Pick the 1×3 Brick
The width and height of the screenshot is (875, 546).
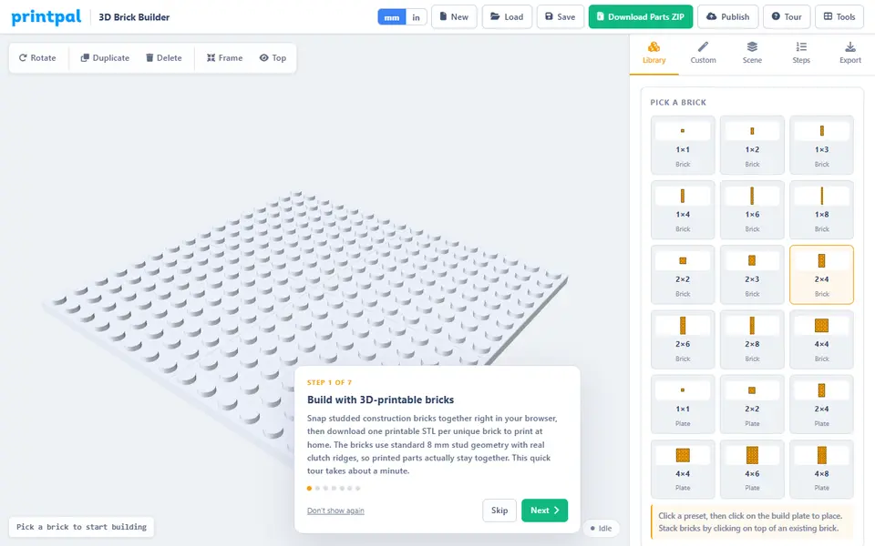click(821, 145)
